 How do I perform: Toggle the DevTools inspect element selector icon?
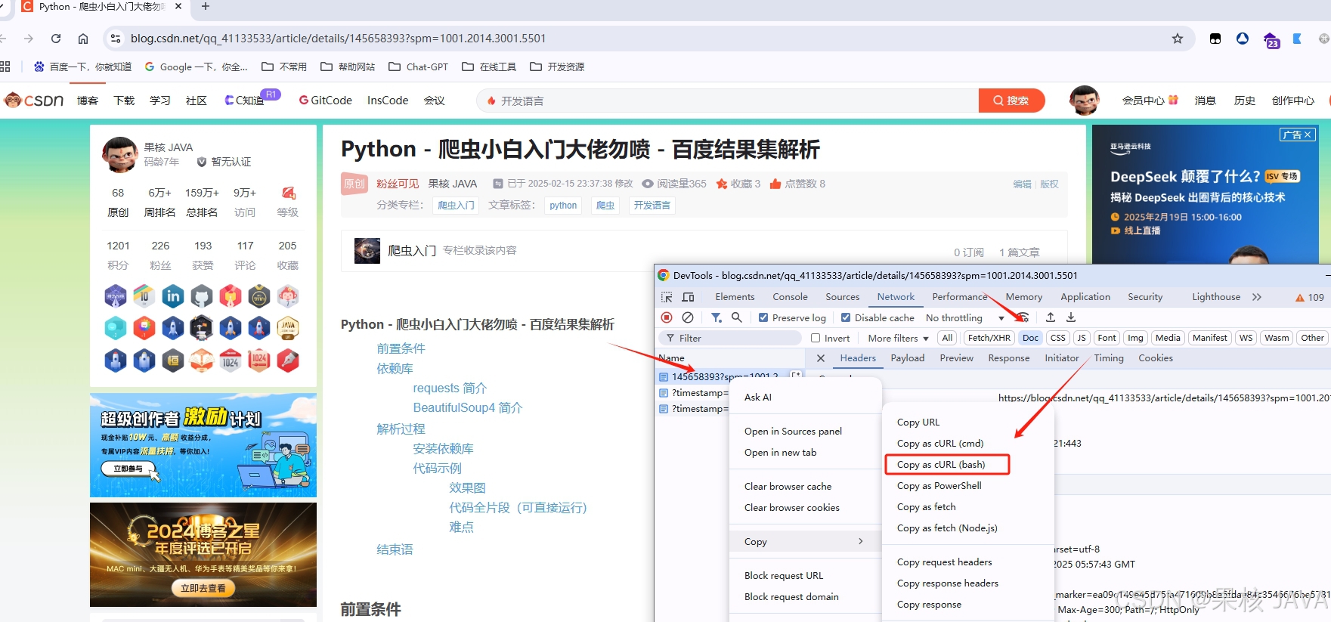[x=667, y=297]
